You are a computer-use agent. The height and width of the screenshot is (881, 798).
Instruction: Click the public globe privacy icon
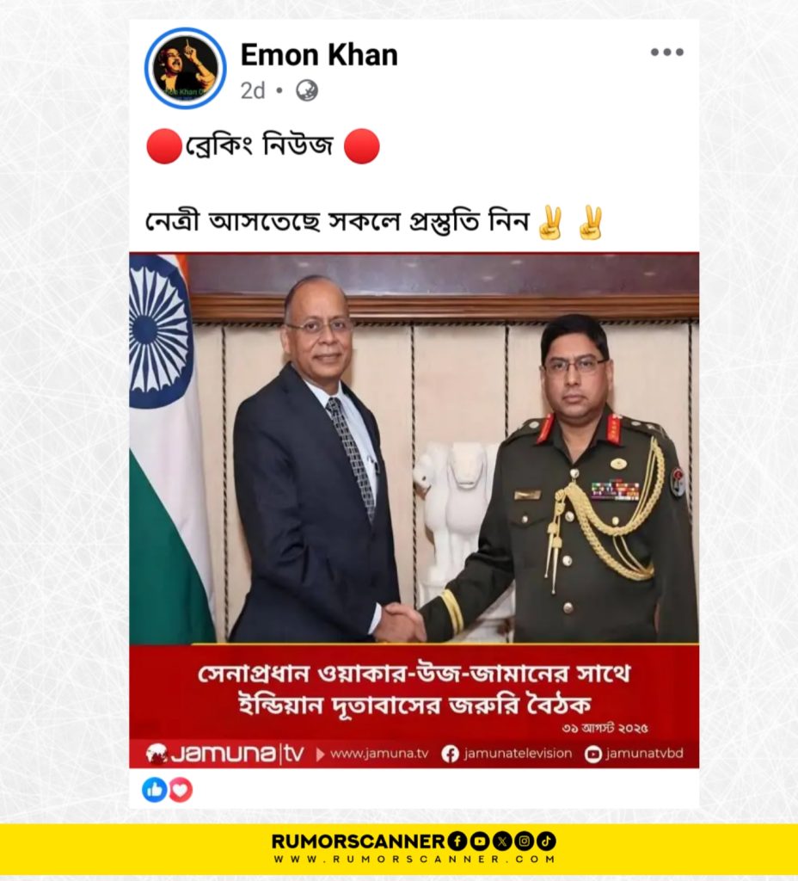coord(307,90)
